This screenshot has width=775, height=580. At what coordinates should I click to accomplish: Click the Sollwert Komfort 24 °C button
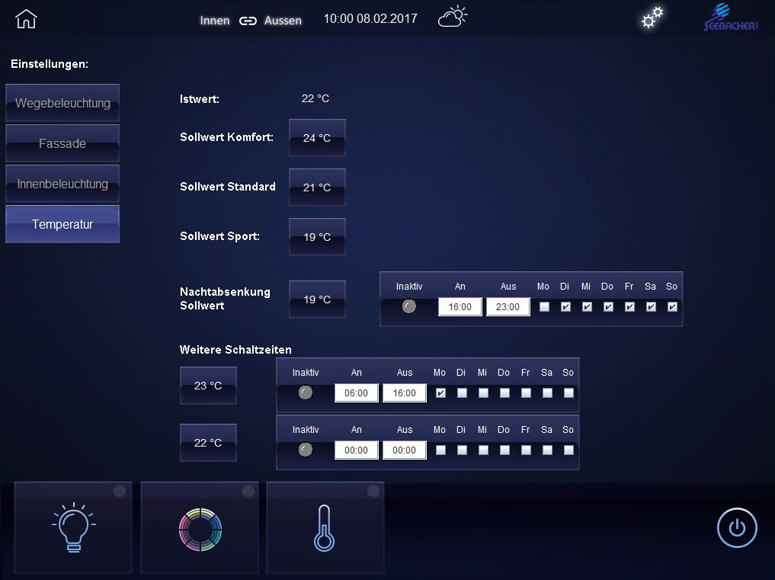317,138
